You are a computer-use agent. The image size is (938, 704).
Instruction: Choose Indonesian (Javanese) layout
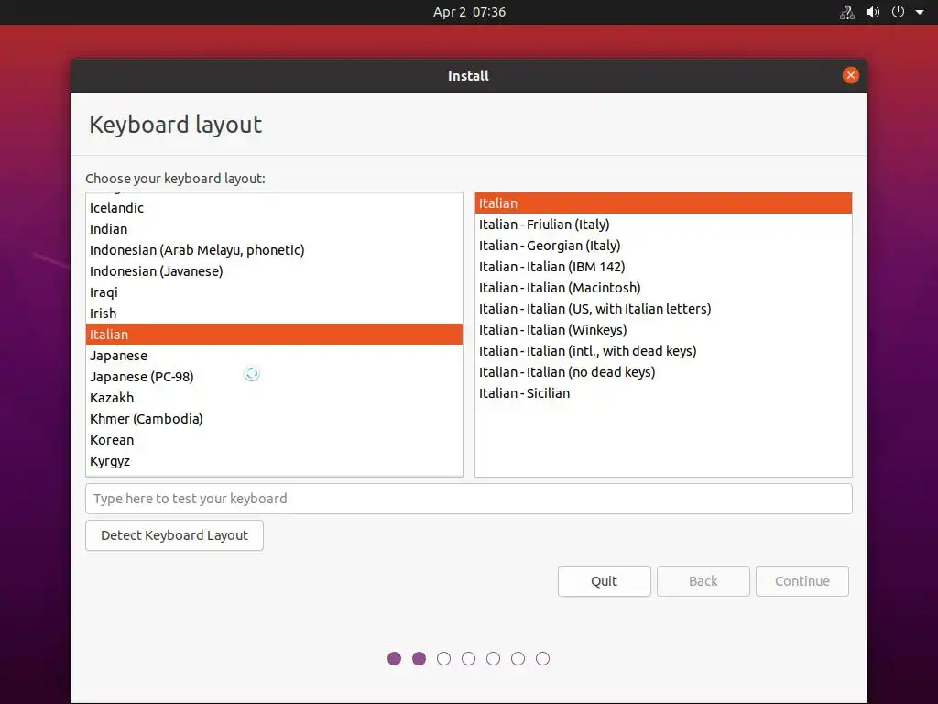coord(274,271)
